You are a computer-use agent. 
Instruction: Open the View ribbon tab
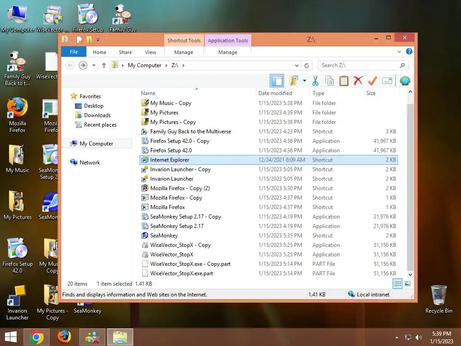[x=150, y=52]
